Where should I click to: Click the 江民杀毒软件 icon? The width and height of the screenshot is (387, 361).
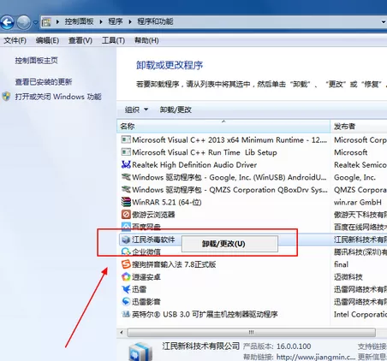(x=126, y=240)
